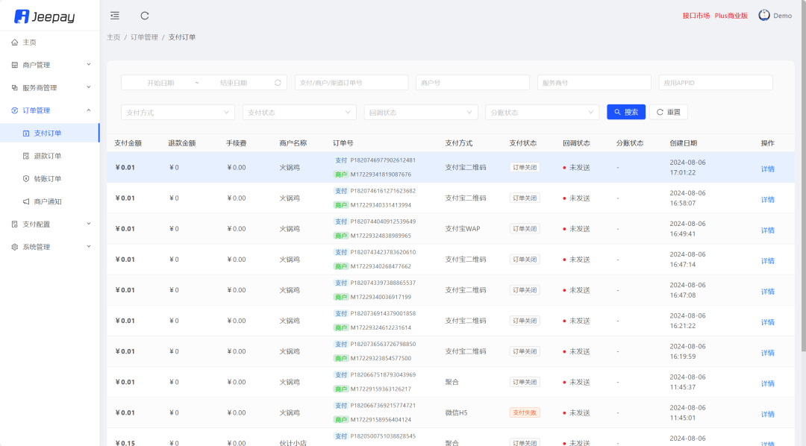Open 商户通知 in the sidebar
Viewport: 806px width, 446px height.
click(x=48, y=201)
